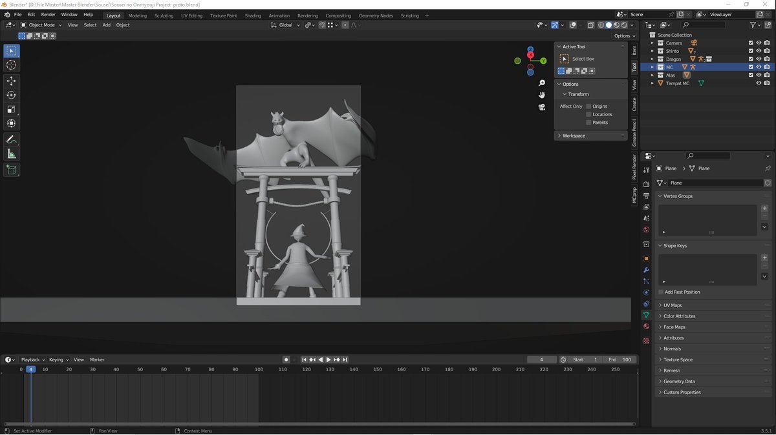Viewport: 776px width, 435px height.
Task: Open the File menu
Action: 17,14
